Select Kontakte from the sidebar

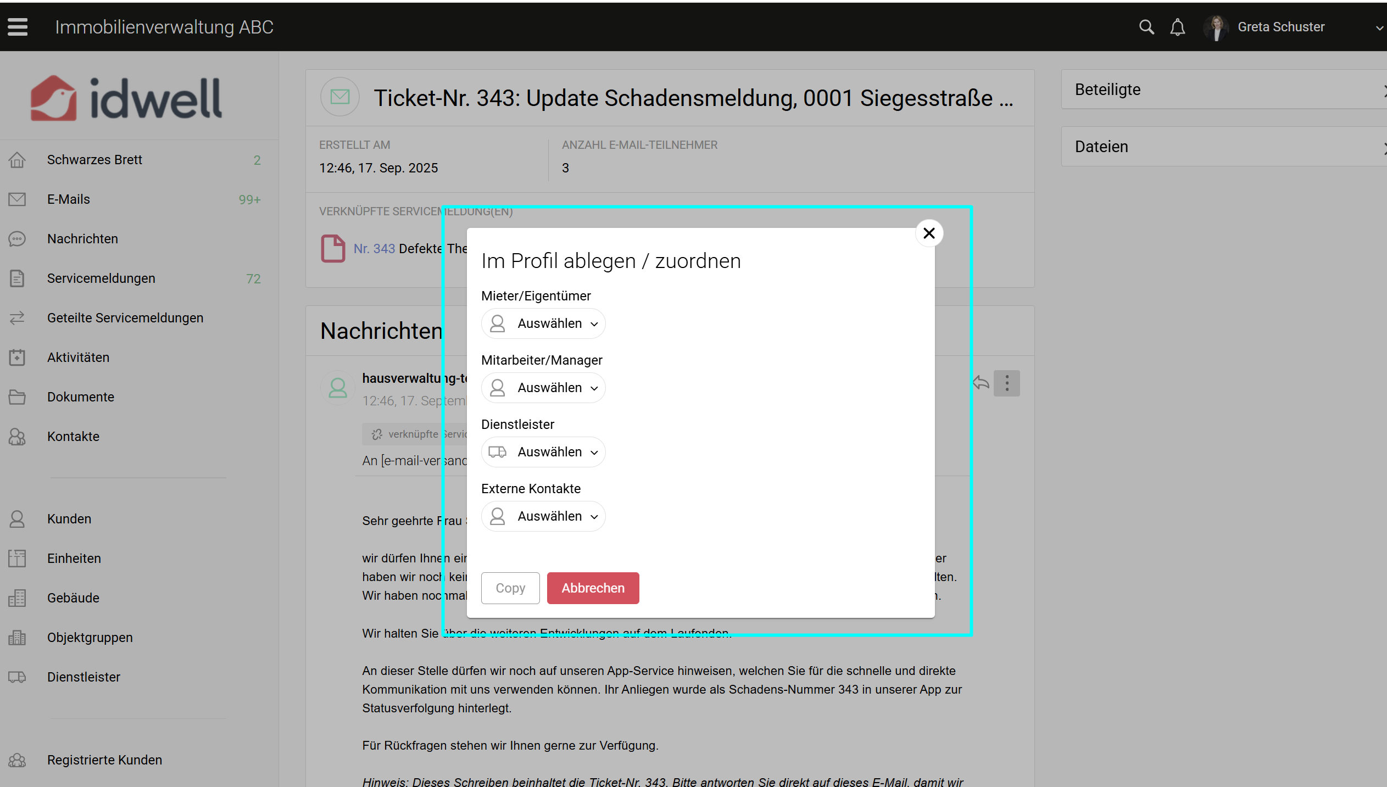pyautogui.click(x=73, y=437)
